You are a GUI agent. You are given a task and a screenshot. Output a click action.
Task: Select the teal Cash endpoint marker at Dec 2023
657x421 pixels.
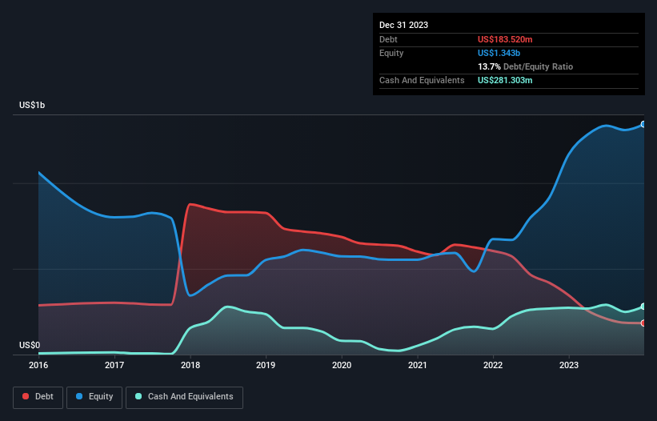pos(643,307)
